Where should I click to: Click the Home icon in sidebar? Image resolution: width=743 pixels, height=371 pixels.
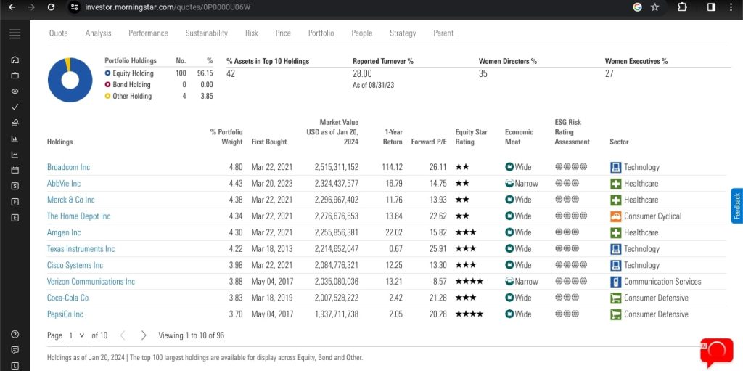pos(15,60)
